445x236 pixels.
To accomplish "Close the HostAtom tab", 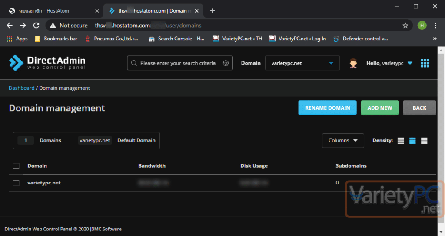I will [x=97, y=11].
